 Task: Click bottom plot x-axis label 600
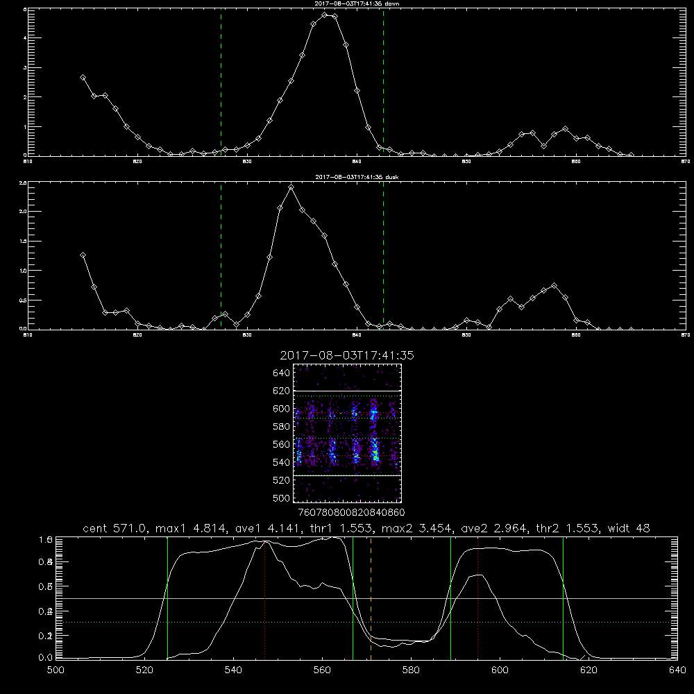click(500, 670)
